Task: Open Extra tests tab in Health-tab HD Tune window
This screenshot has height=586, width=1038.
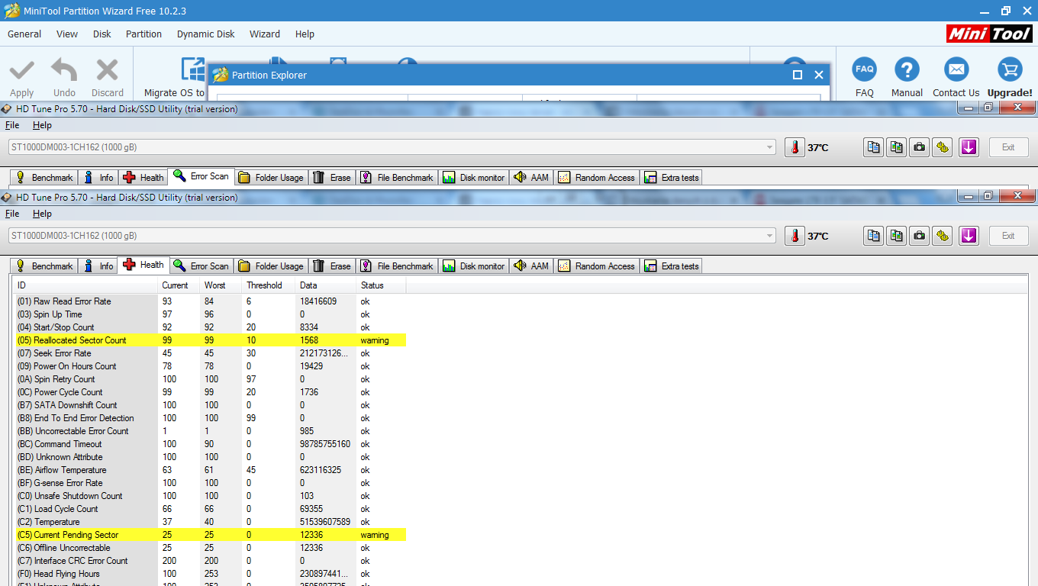Action: pos(672,266)
